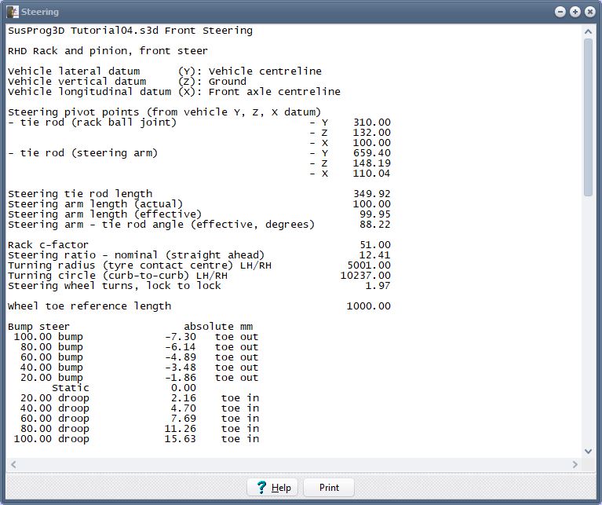Minimize the Steering window

(560, 12)
